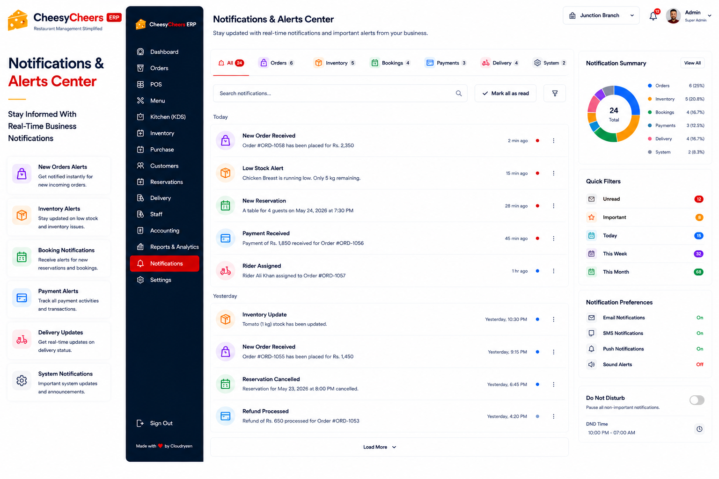Toggle Push Notifications On setting

(x=699, y=349)
